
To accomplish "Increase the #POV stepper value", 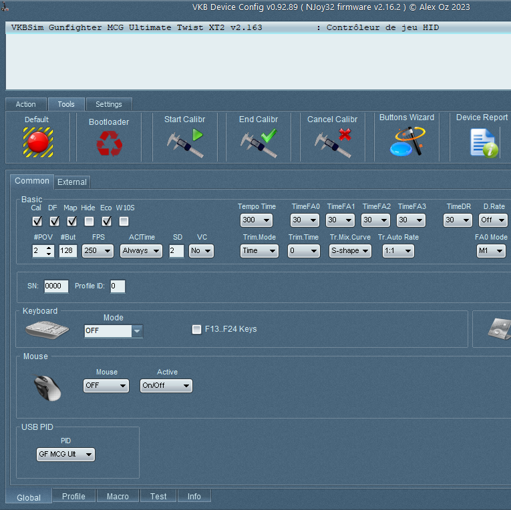I will click(x=49, y=248).
